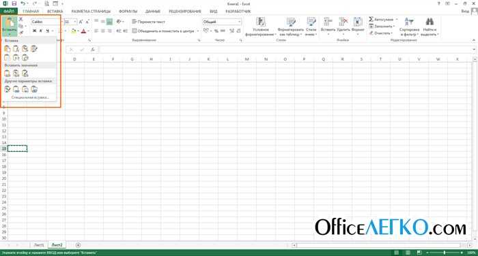This screenshot has width=478, height=256.
Task: Click the zoom slider in status bar
Action: (445, 253)
